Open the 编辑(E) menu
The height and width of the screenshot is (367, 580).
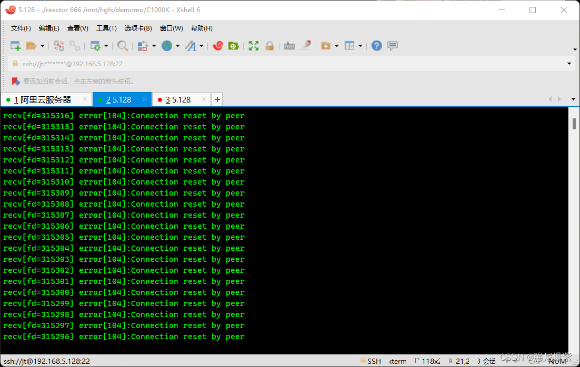coord(49,28)
